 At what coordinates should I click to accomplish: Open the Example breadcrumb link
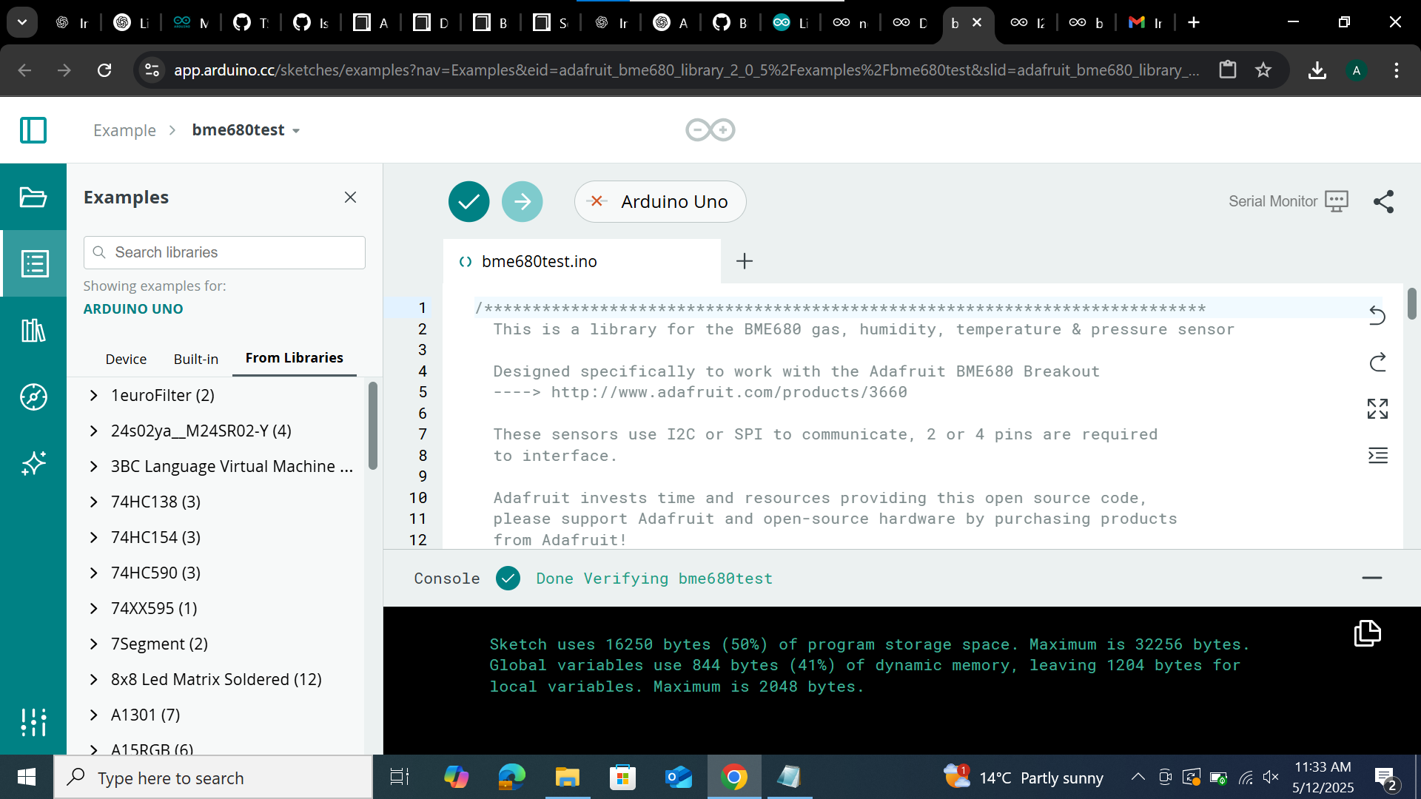coord(124,129)
